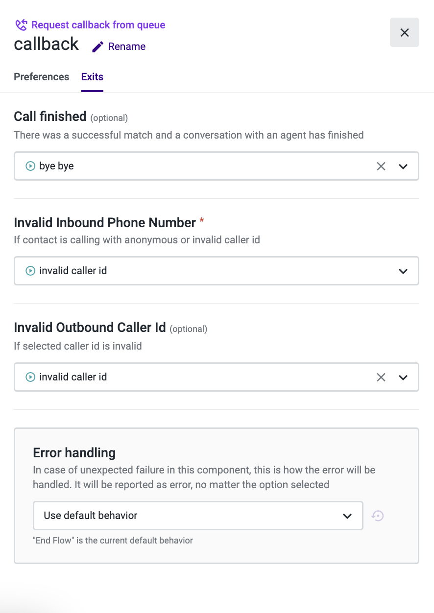The height and width of the screenshot is (613, 434).
Task: Click the Rename link
Action: [127, 47]
